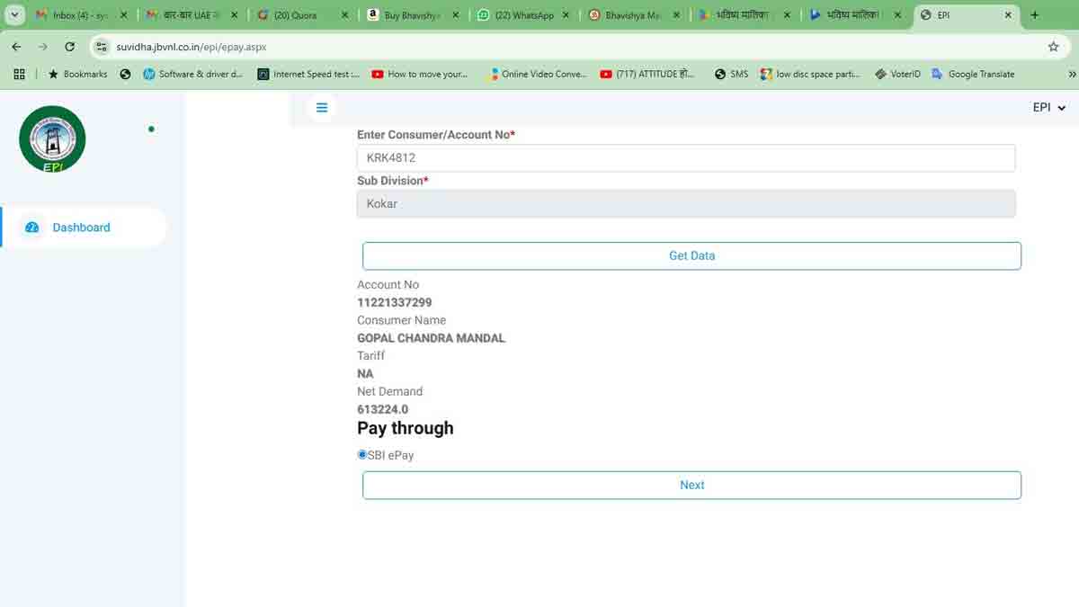Select the SBI ePay radio option

tap(362, 455)
